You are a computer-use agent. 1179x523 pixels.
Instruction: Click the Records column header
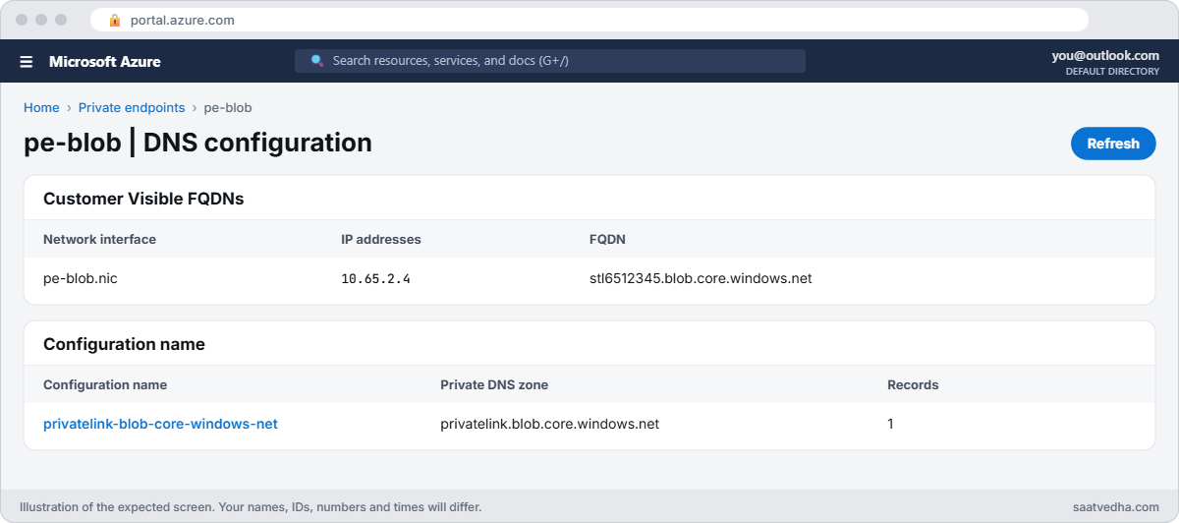[x=913, y=384]
